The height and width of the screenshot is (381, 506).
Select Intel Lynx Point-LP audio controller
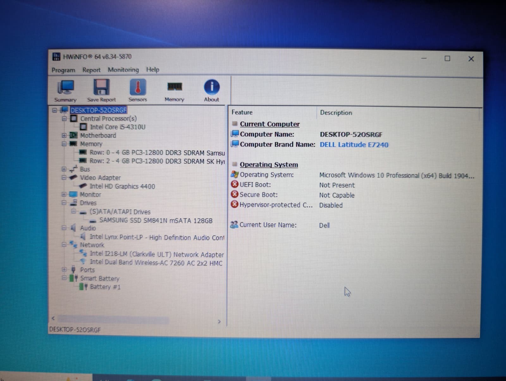157,237
